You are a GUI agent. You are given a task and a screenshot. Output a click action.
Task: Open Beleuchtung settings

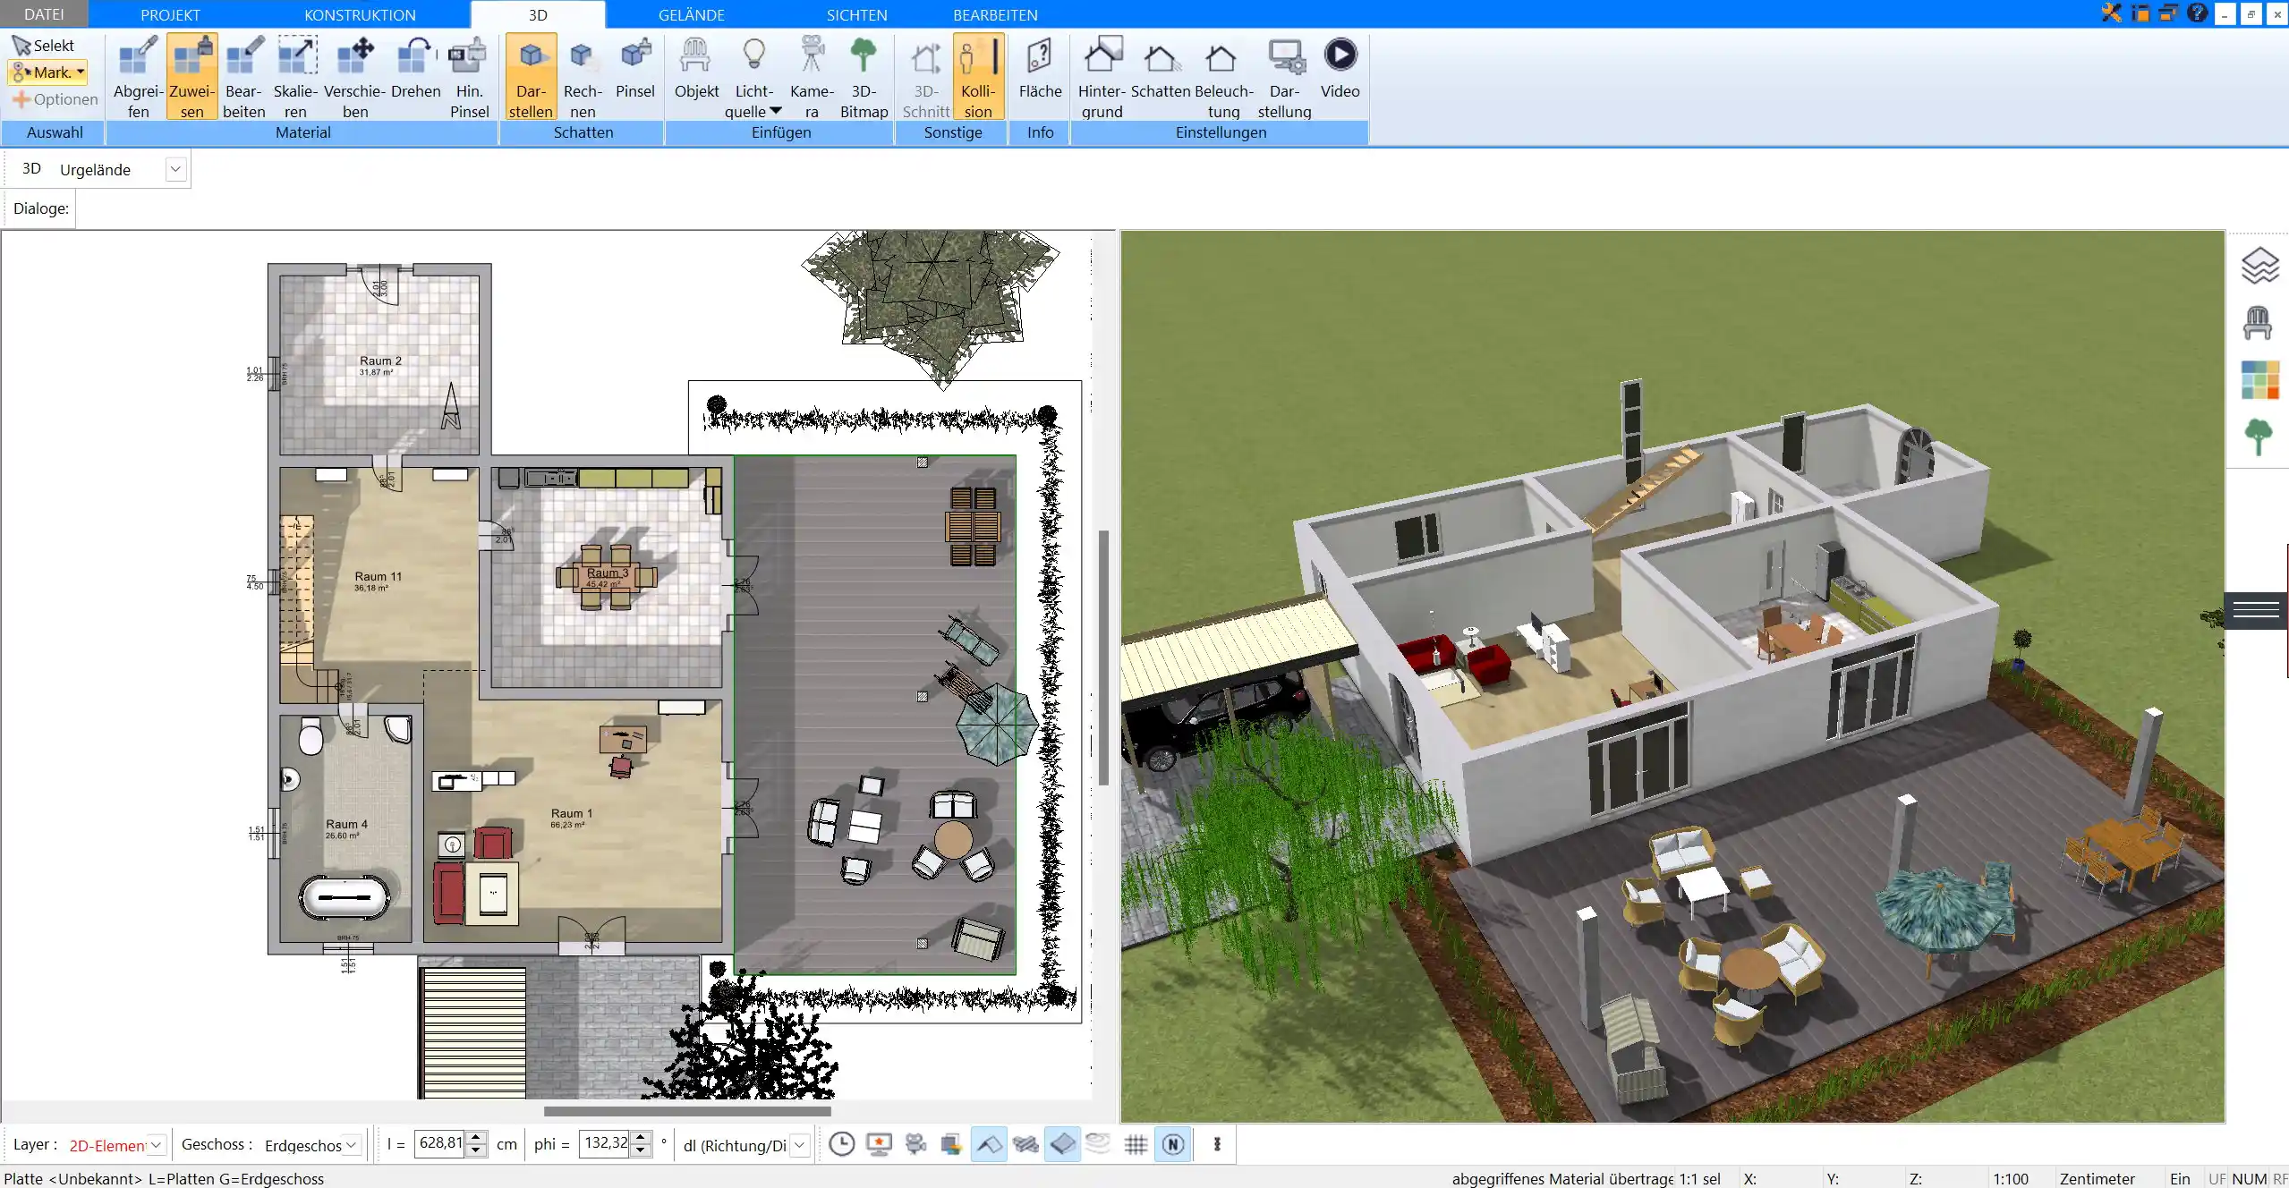point(1223,77)
